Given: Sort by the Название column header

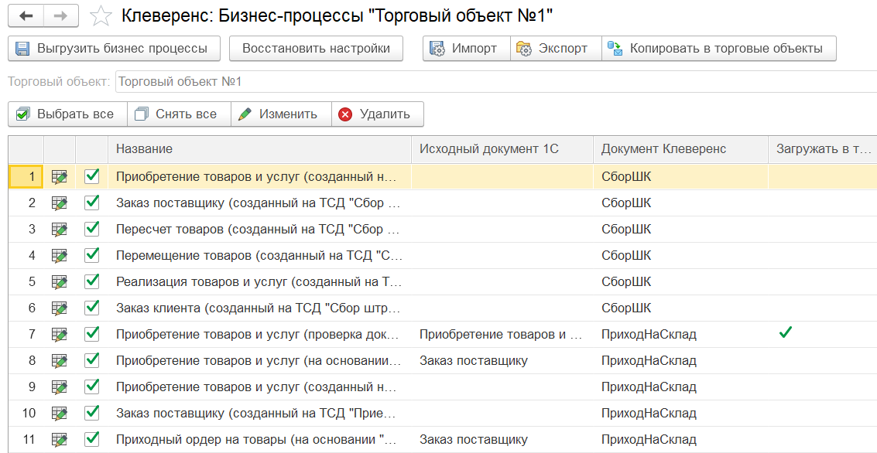Looking at the screenshot, I should [259, 148].
